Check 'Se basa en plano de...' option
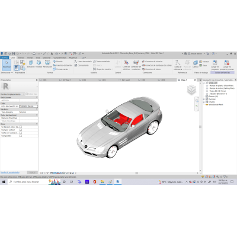237x237 pixels. [21, 127]
